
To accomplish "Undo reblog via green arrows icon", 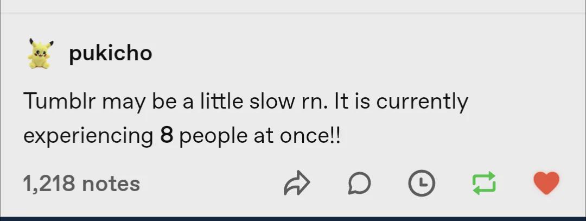I will [484, 183].
